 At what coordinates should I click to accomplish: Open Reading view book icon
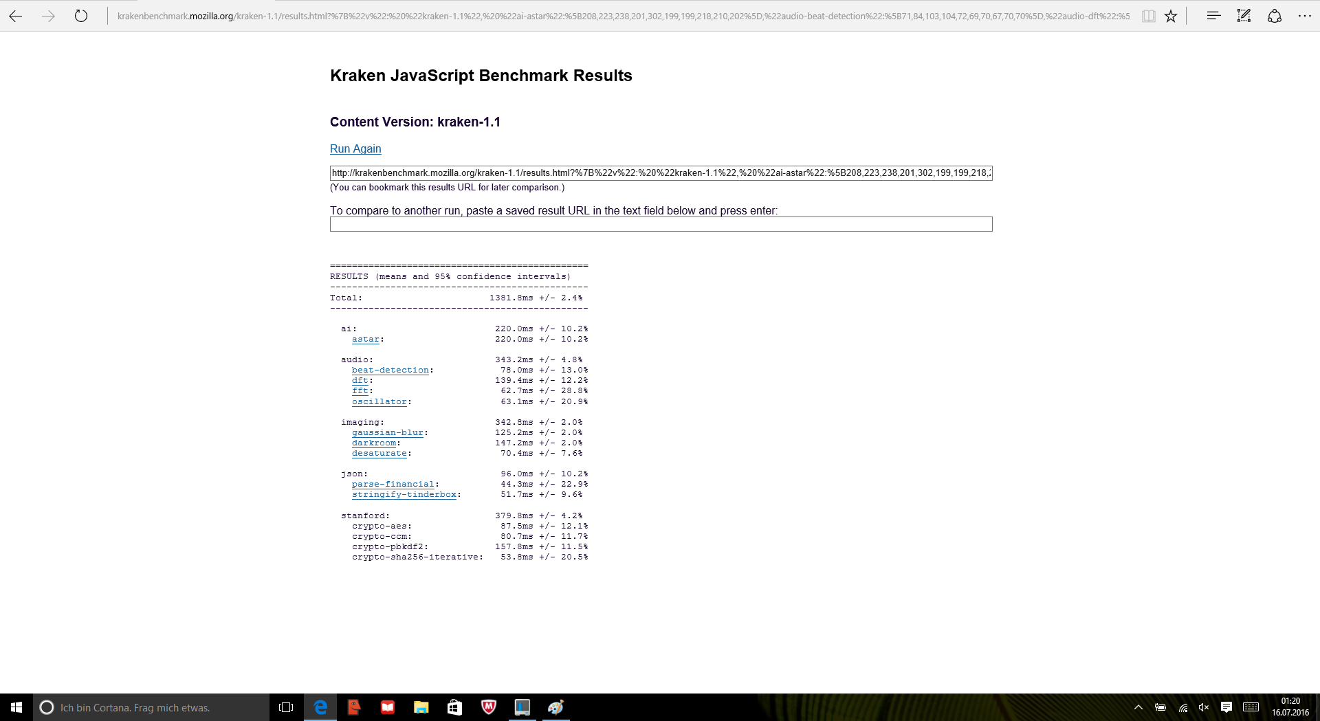click(1148, 16)
